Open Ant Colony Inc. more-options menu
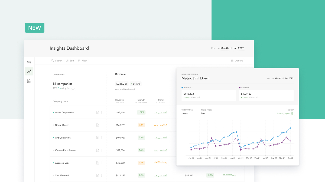Image resolution: width=325 pixels, height=182 pixels. point(102,138)
